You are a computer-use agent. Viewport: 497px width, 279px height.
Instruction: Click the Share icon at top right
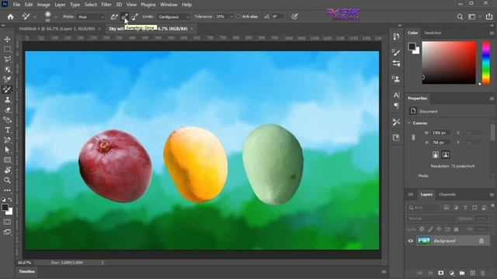coord(489,17)
